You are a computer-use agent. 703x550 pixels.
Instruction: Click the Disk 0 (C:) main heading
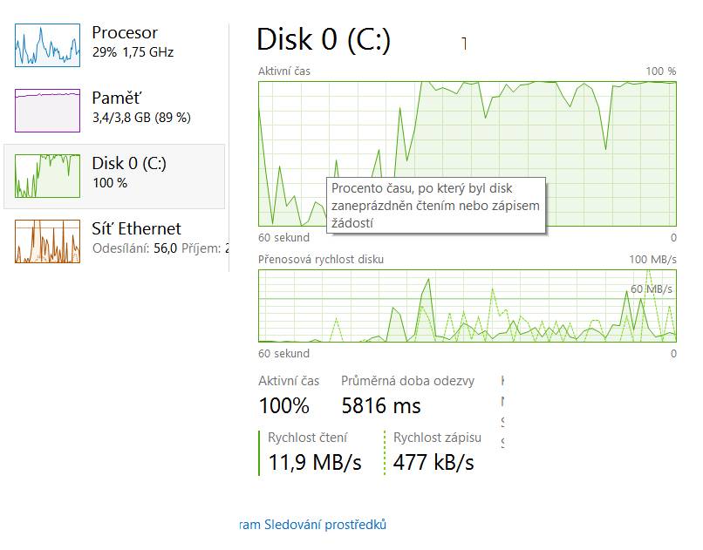click(324, 39)
